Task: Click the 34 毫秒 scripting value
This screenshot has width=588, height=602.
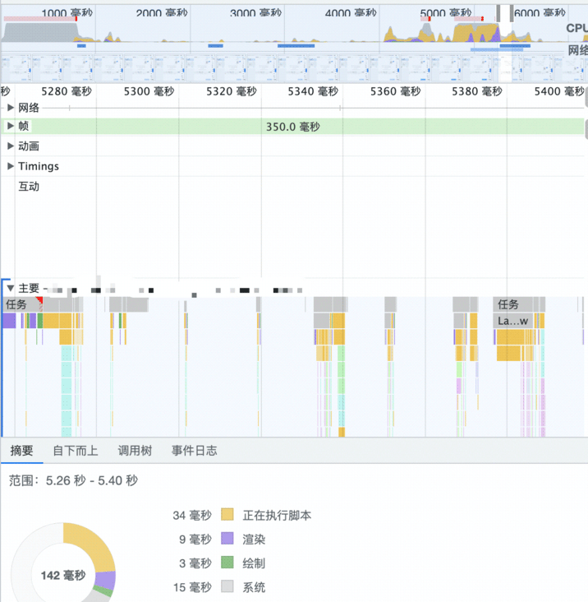Action: 192,515
